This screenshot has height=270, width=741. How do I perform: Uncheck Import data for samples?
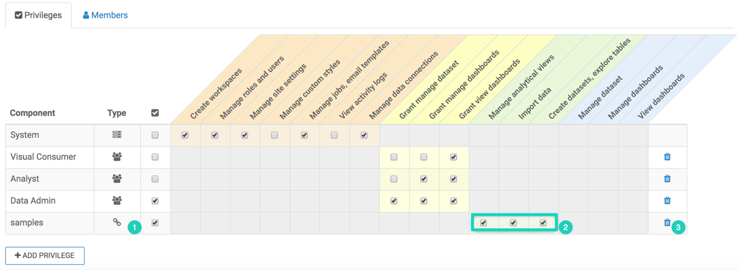coord(513,223)
